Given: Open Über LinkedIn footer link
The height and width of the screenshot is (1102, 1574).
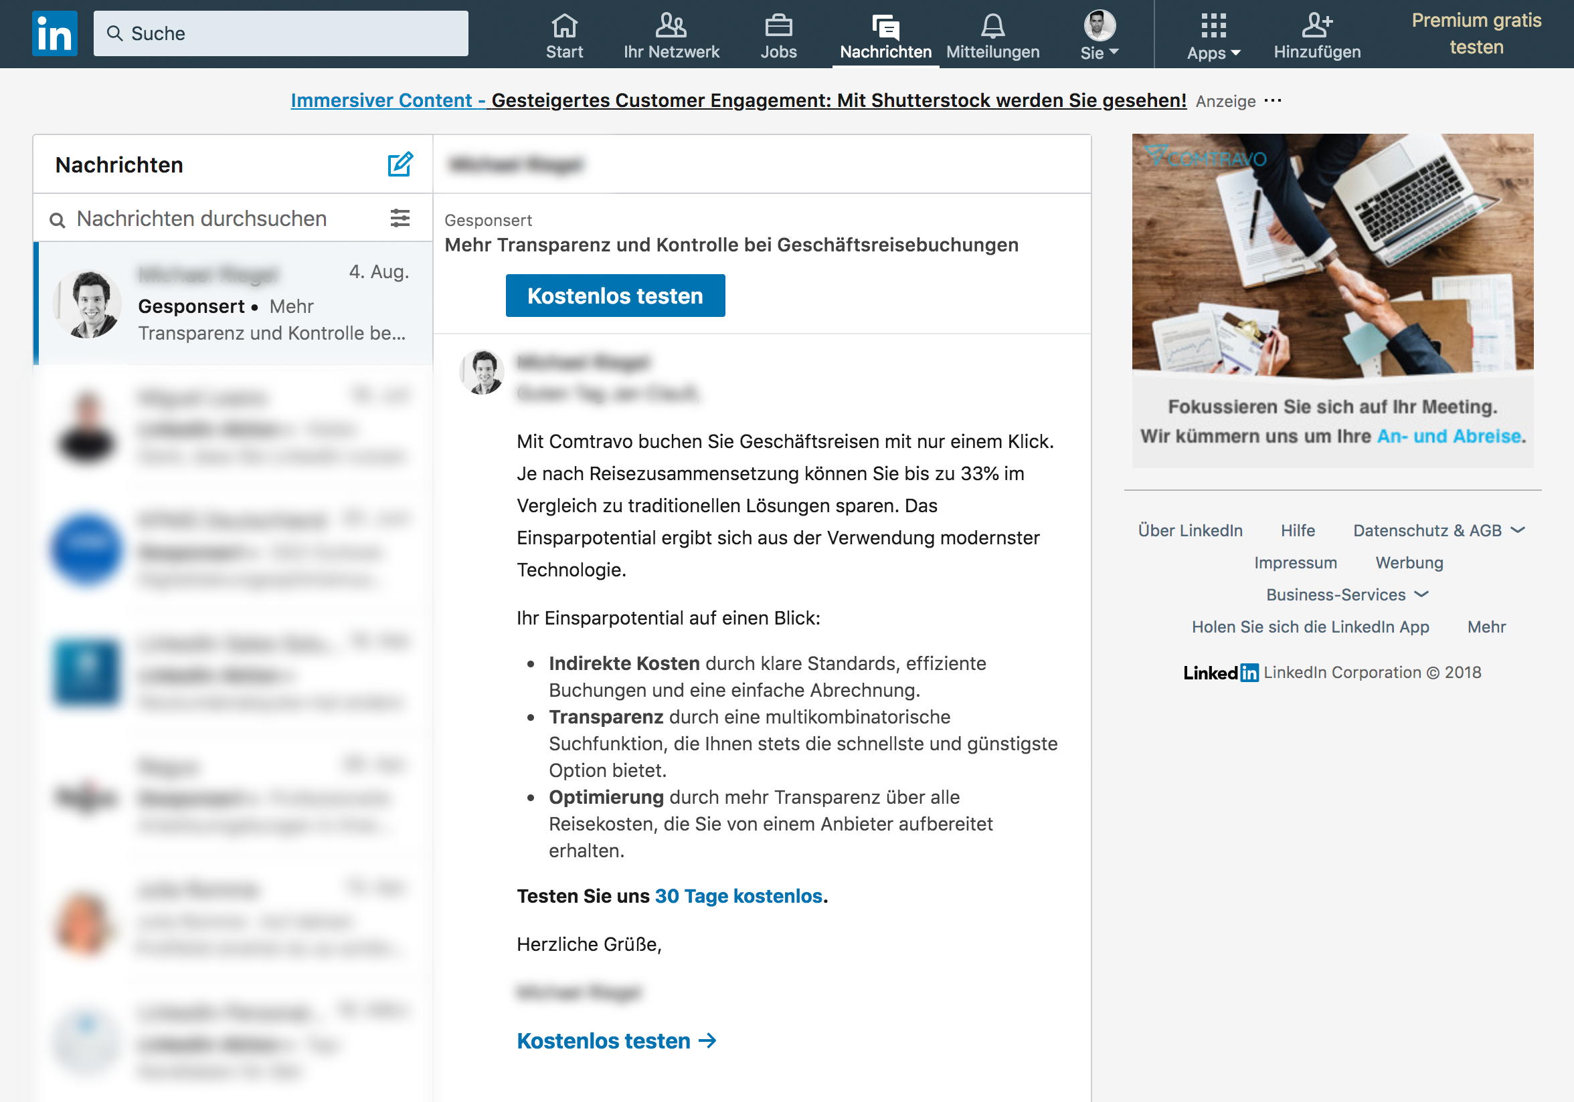Looking at the screenshot, I should [x=1190, y=530].
